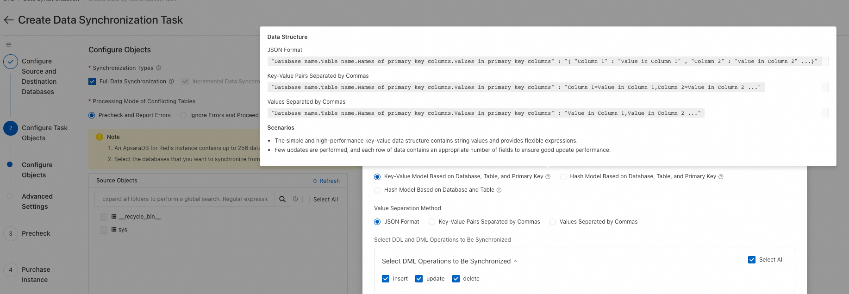Click JSON Format code example in tooltip

[x=544, y=61]
